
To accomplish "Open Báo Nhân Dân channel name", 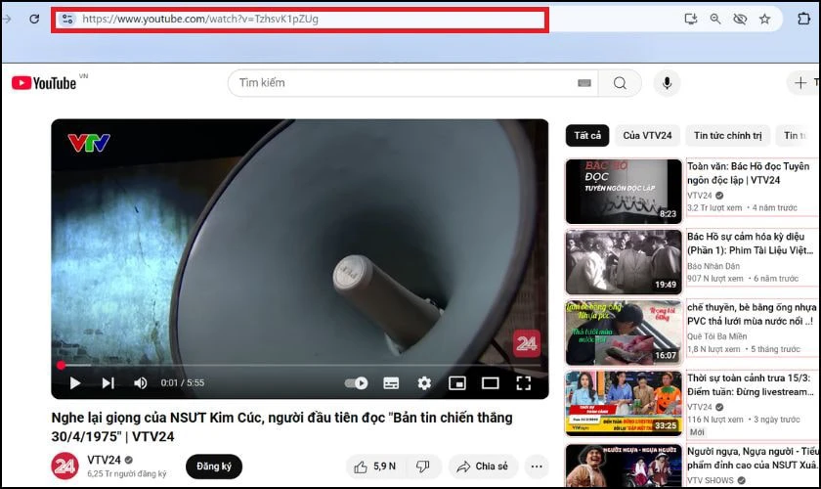I will pos(713,266).
